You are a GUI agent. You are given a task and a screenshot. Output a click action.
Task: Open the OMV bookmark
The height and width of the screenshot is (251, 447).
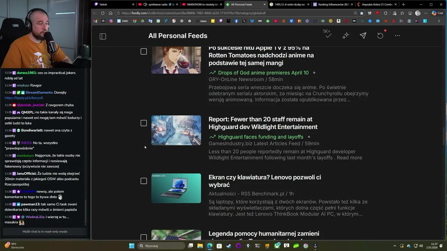coord(123,21)
